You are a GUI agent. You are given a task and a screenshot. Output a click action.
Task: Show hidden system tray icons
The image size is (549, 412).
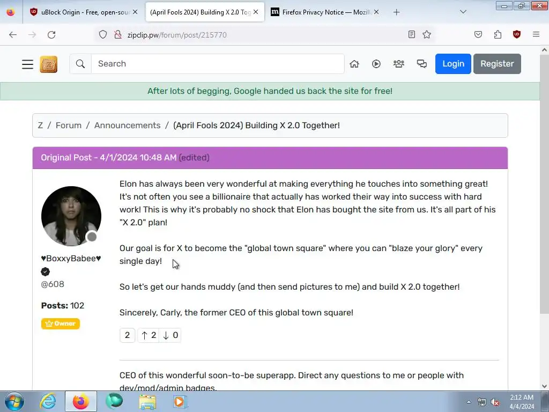click(469, 402)
